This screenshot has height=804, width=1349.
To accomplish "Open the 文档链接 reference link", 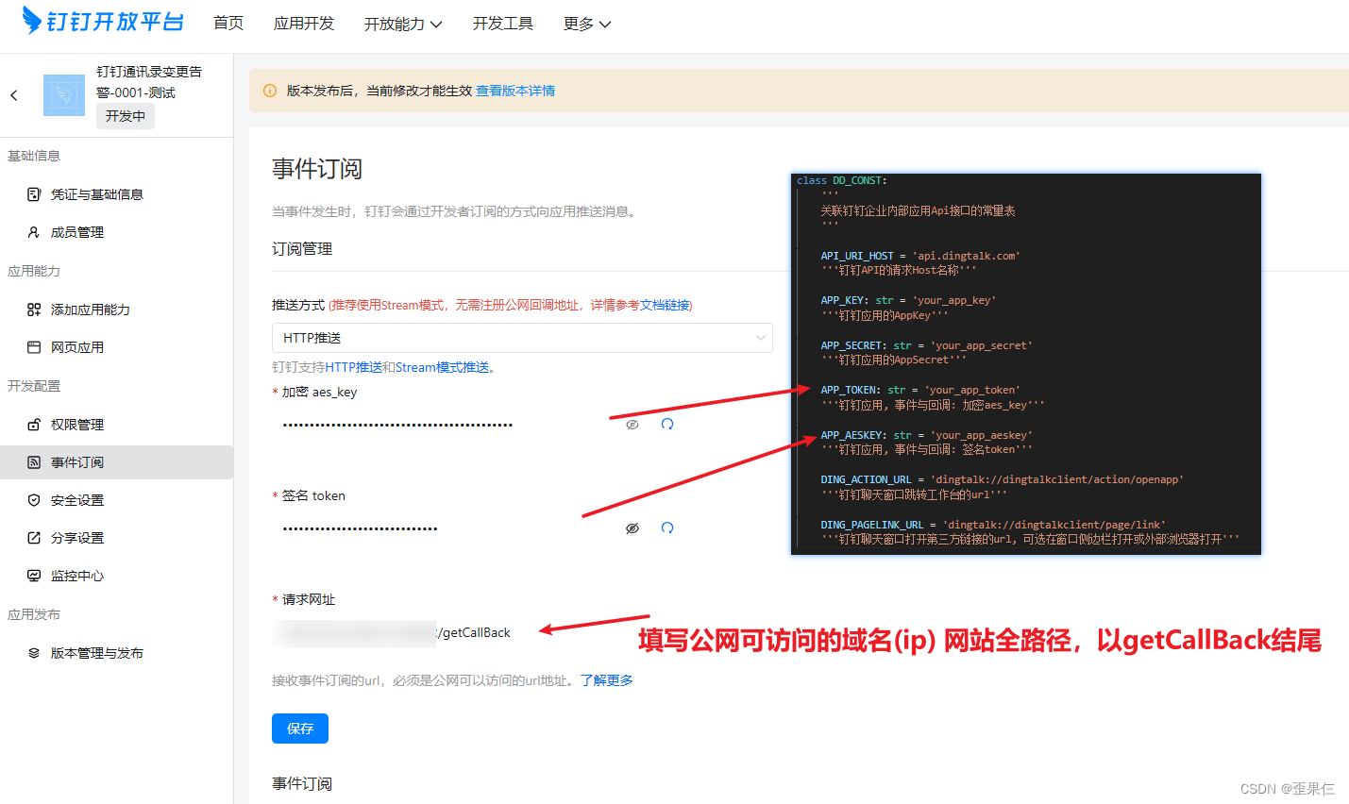I will click(x=665, y=305).
